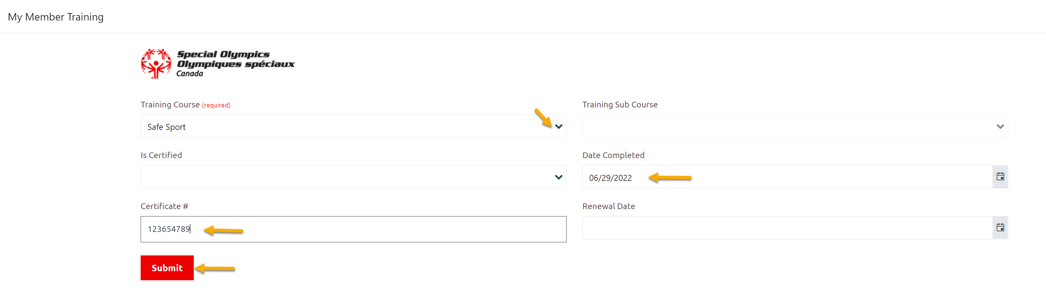Click the My Member Training page heading
1046x293 pixels.
(56, 17)
